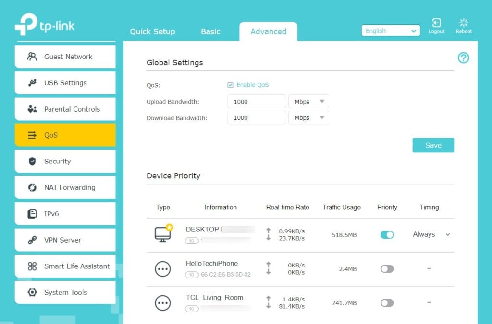The height and width of the screenshot is (324, 492).
Task: Uncheck the Enable QoS checkbox
Action: [230, 85]
